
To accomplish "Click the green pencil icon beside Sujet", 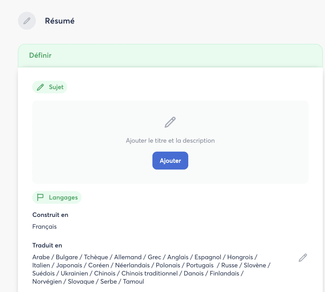I will coord(40,87).
